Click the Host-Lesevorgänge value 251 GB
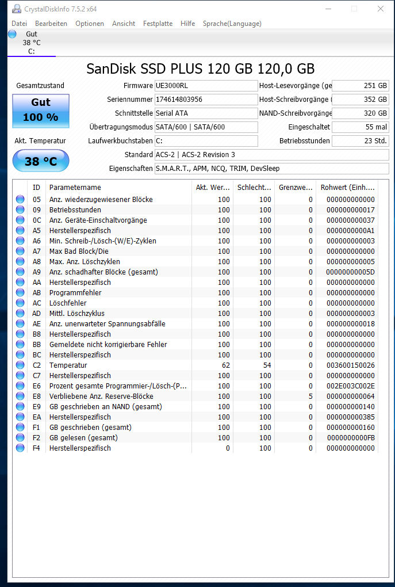Viewport: 395px width, 587px height. tap(360, 86)
